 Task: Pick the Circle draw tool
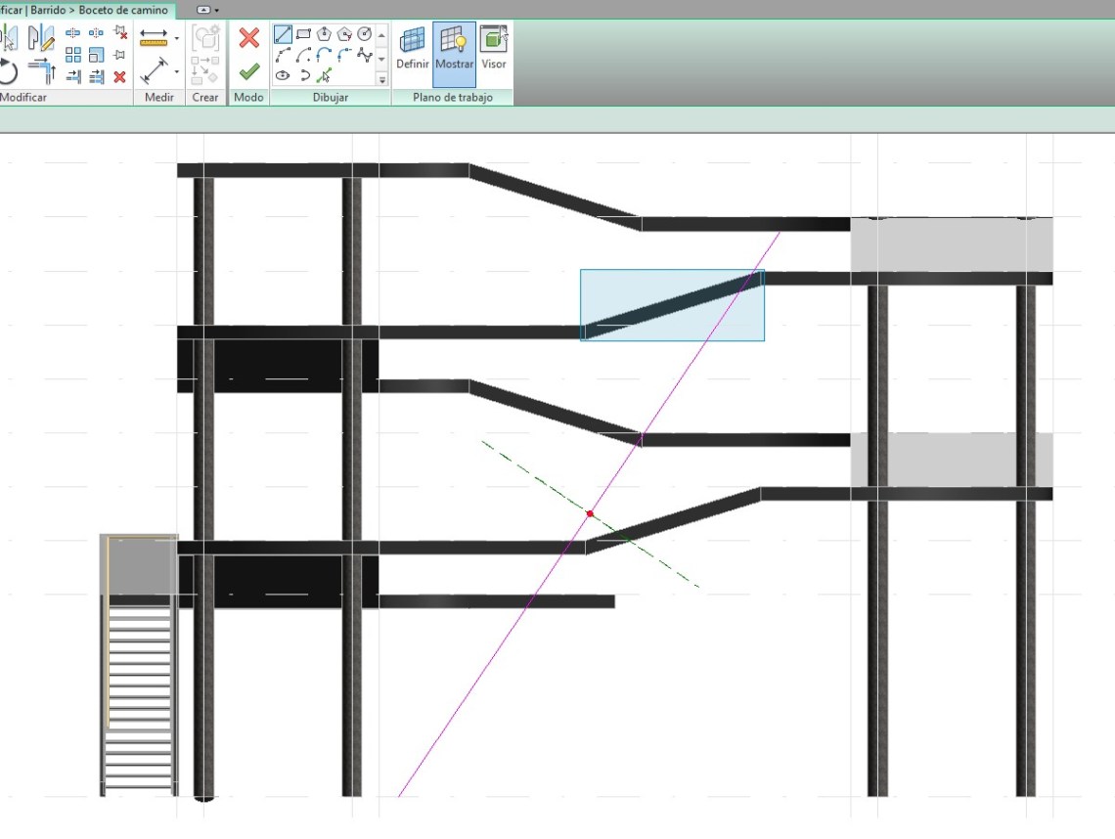[x=364, y=35]
